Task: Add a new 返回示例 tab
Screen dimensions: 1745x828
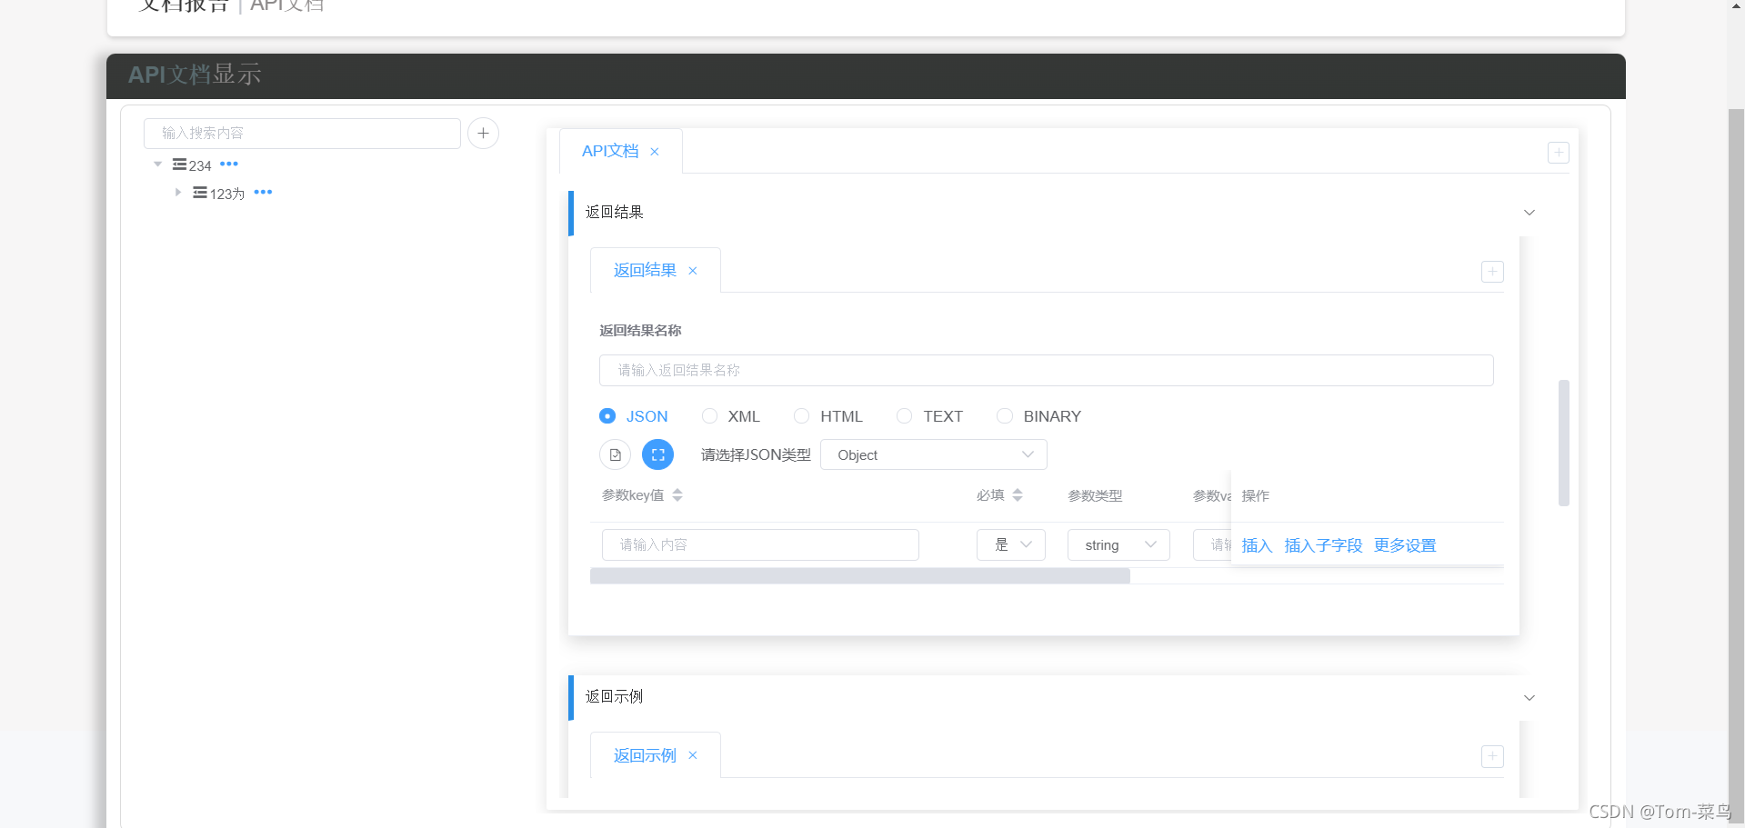Action: click(1492, 756)
